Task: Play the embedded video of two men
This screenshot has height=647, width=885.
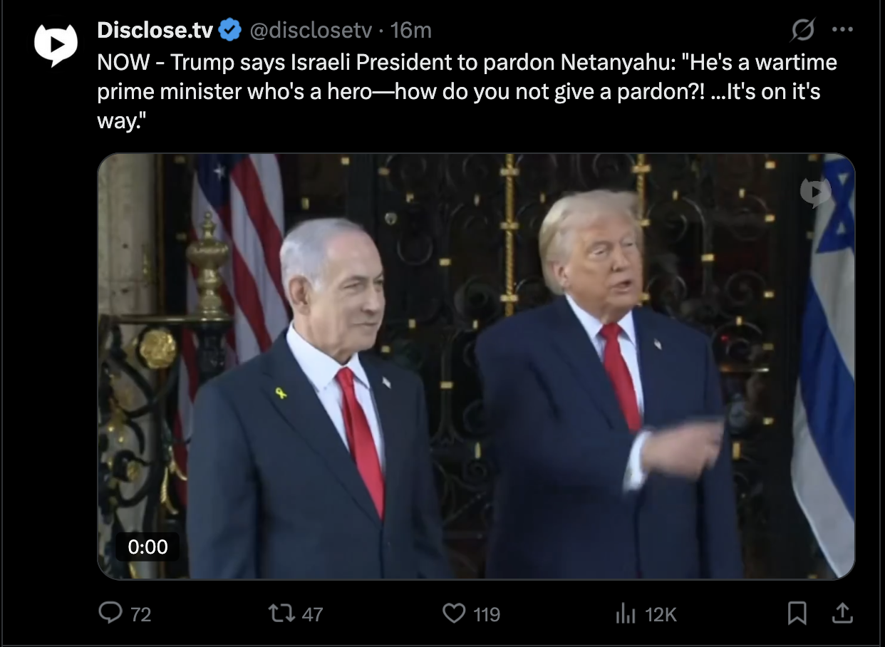Action: tap(476, 366)
